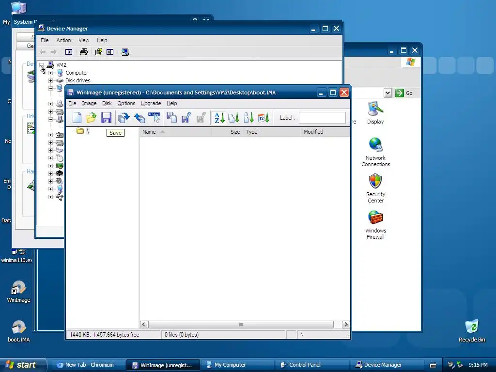This screenshot has height=372, width=496.
Task: Expand the keyboard device category node
Action: 50,150
